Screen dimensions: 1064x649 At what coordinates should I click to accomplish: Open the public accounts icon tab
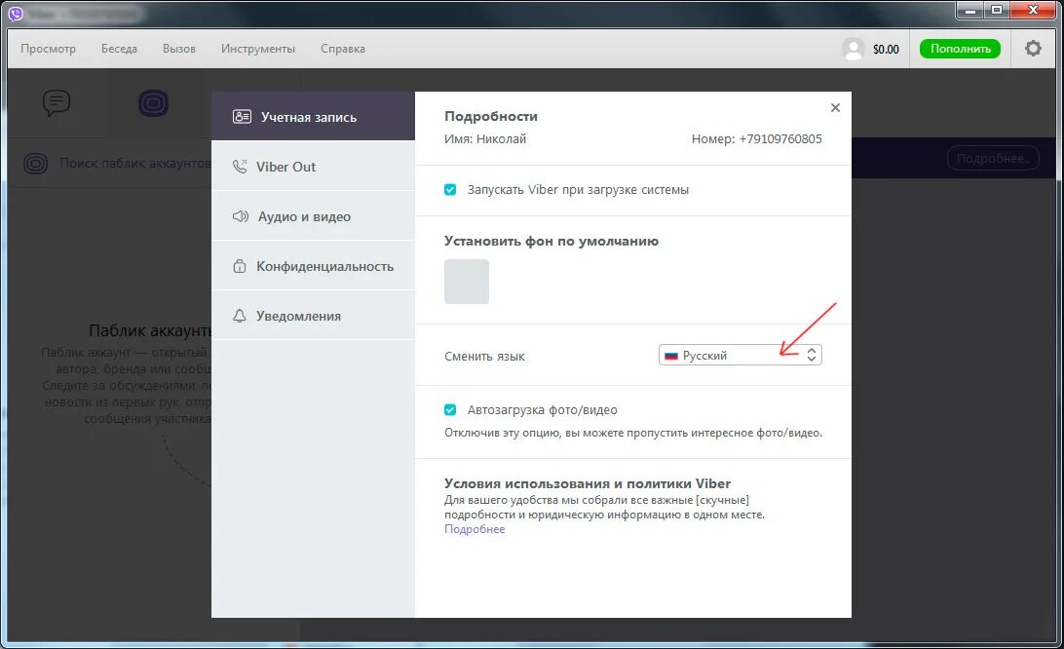pos(153,103)
